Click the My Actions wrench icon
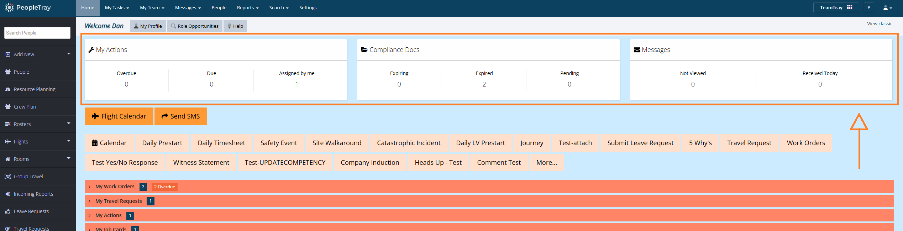The height and width of the screenshot is (231, 903). 91,50
